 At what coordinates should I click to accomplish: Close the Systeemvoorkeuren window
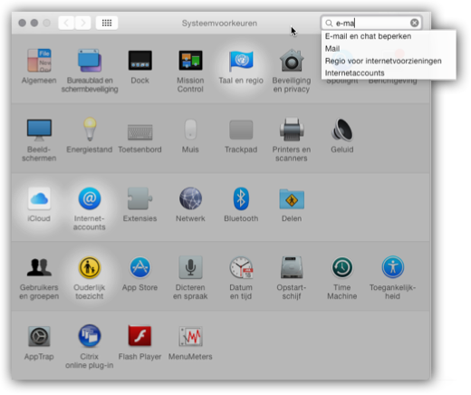tap(22, 23)
